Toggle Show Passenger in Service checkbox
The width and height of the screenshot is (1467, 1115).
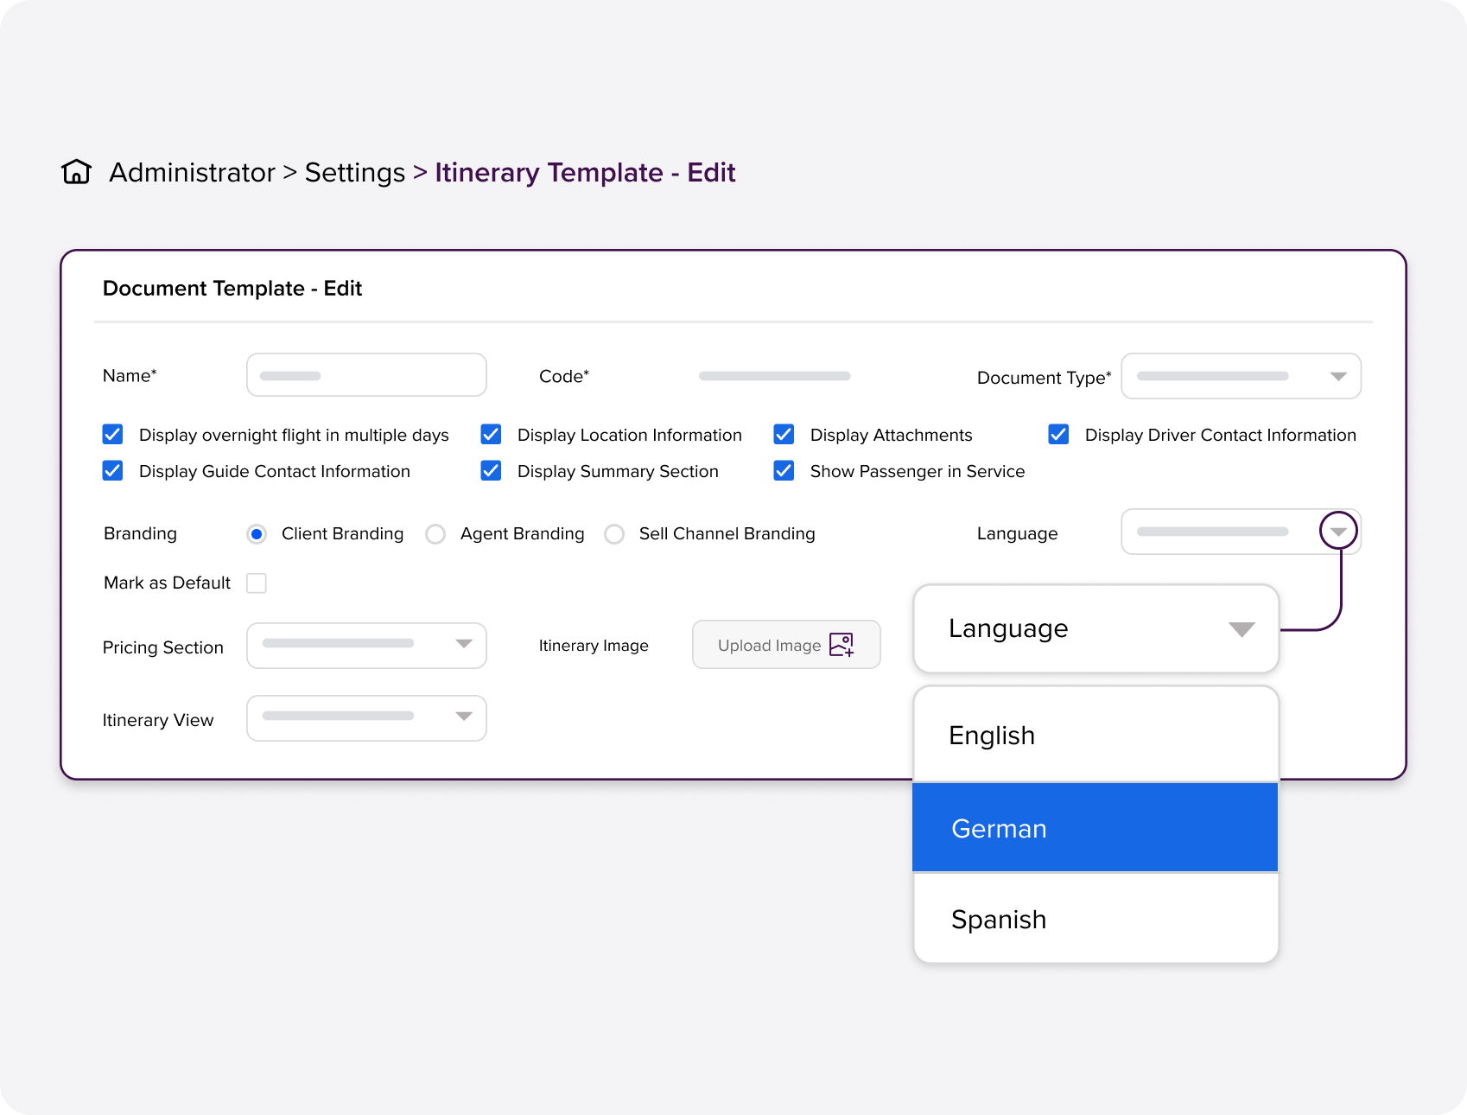784,470
